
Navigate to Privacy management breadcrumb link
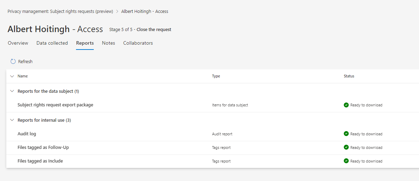tap(60, 12)
